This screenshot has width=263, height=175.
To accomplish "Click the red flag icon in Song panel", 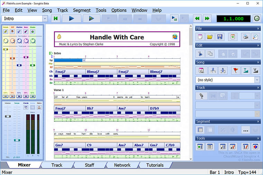I will point(236,70).
